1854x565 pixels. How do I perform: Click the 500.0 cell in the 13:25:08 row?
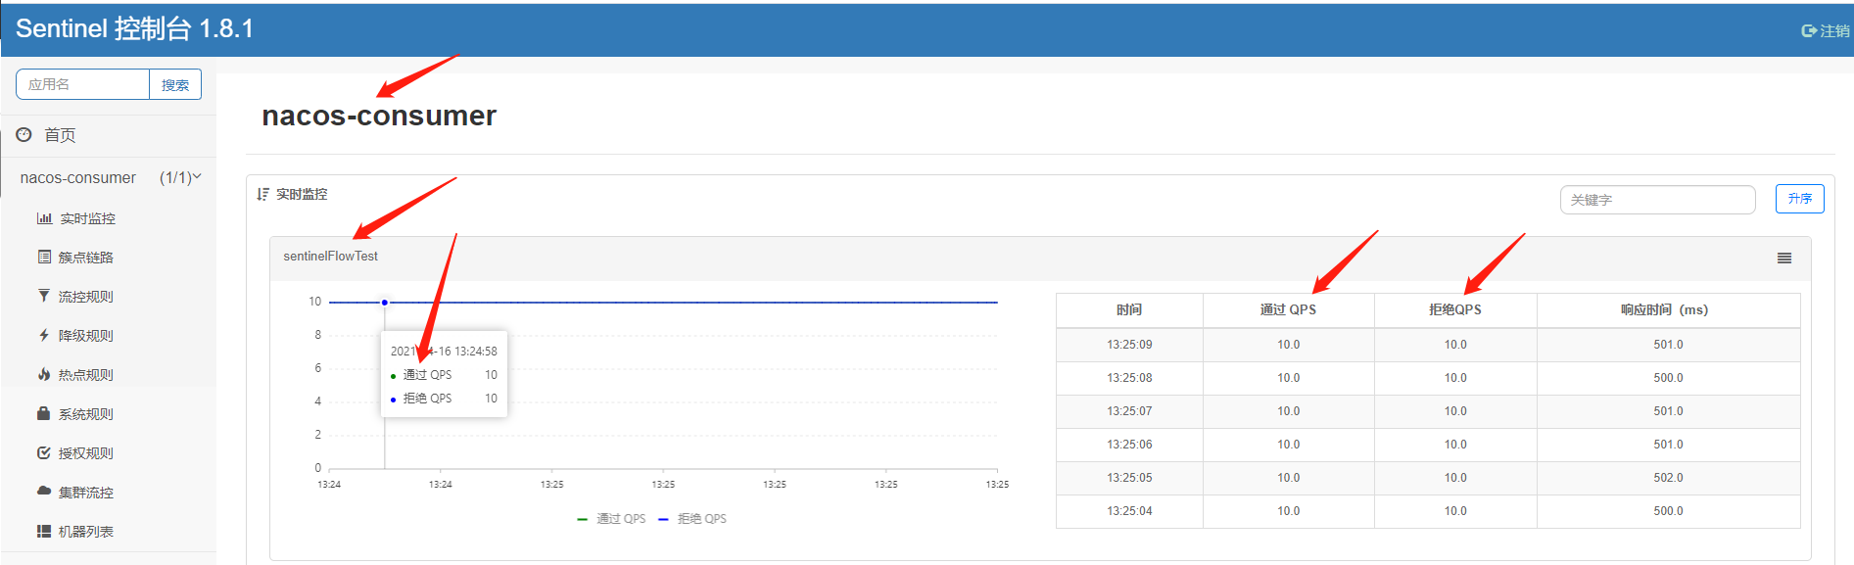pos(1668,378)
